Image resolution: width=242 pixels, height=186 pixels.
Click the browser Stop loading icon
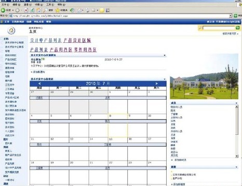[26, 10]
